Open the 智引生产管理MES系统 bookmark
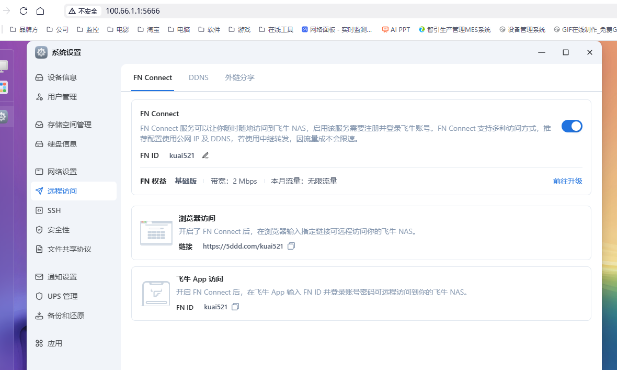The width and height of the screenshot is (617, 370). pos(454,29)
